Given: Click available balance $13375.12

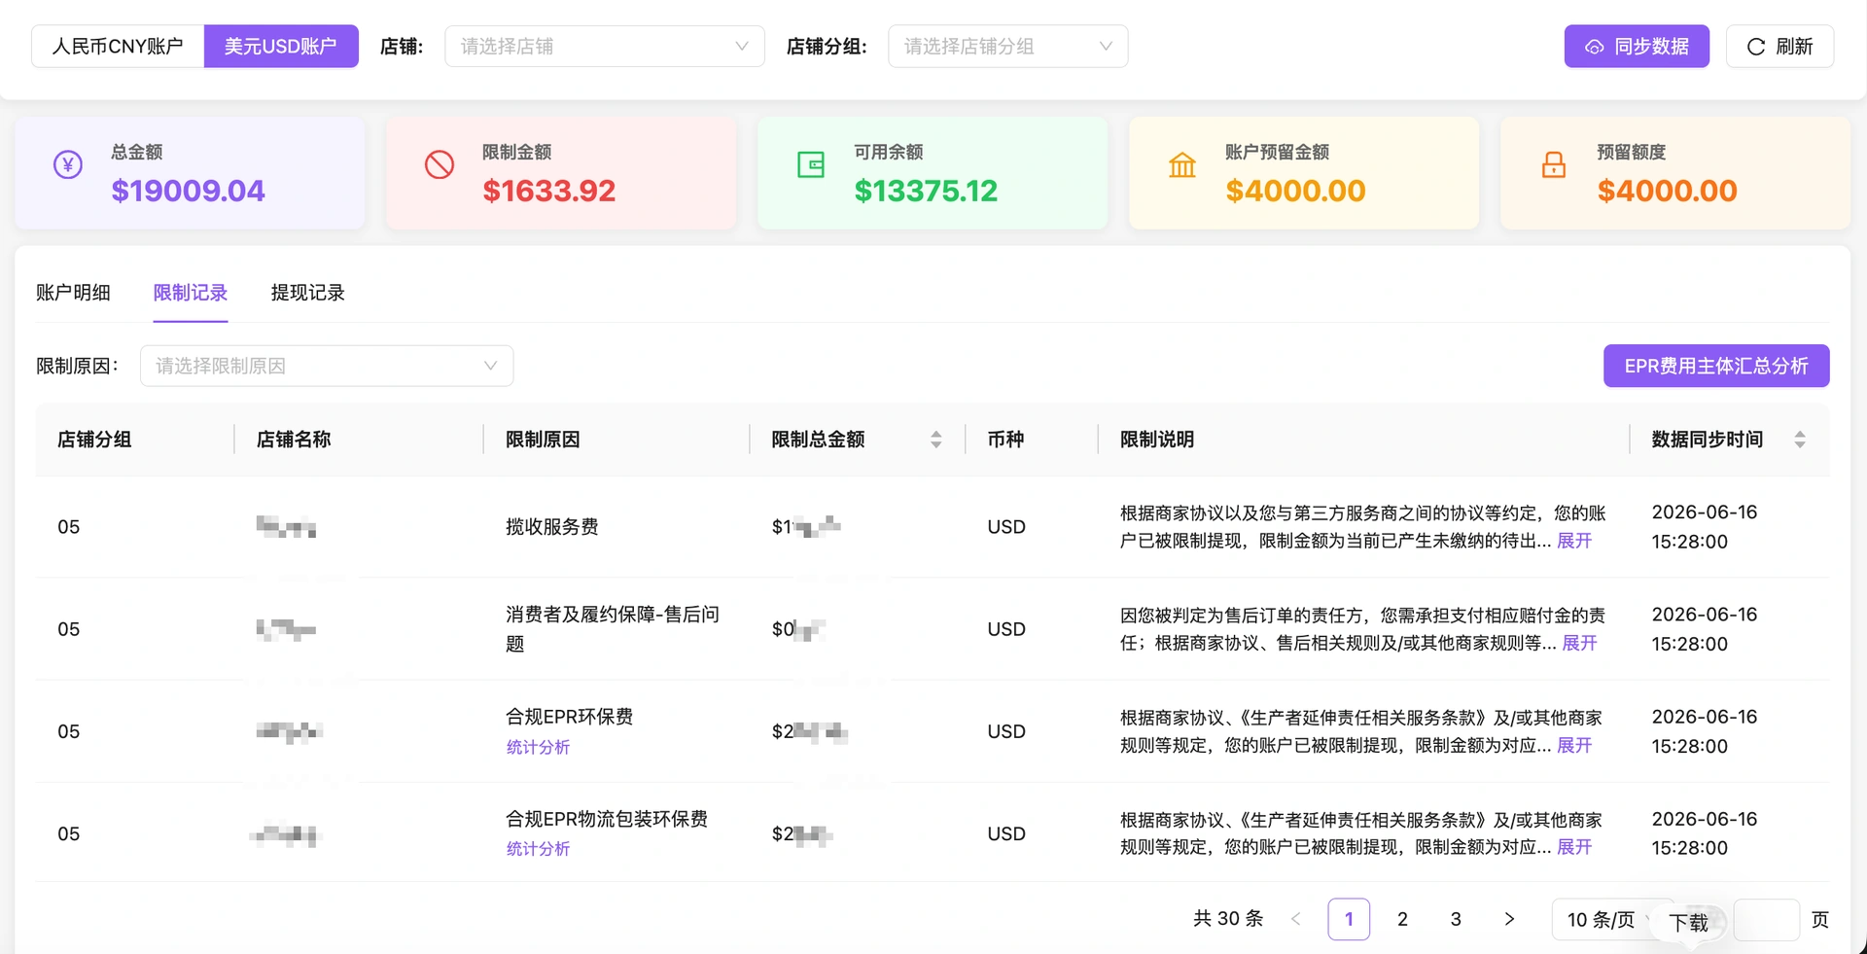Looking at the screenshot, I should coord(926,191).
